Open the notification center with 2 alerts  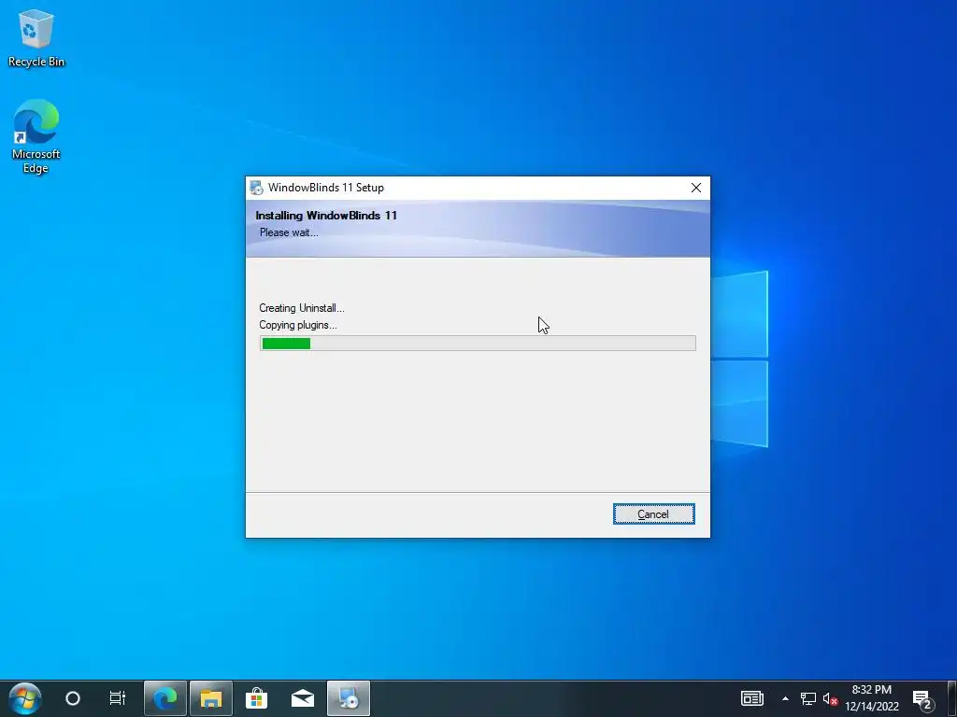click(923, 698)
